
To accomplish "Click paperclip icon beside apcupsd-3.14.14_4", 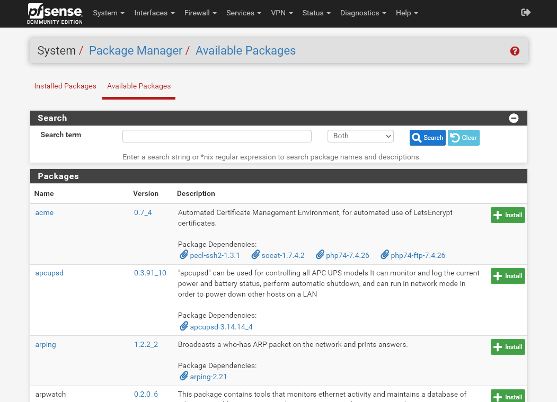I will pyautogui.click(x=183, y=326).
